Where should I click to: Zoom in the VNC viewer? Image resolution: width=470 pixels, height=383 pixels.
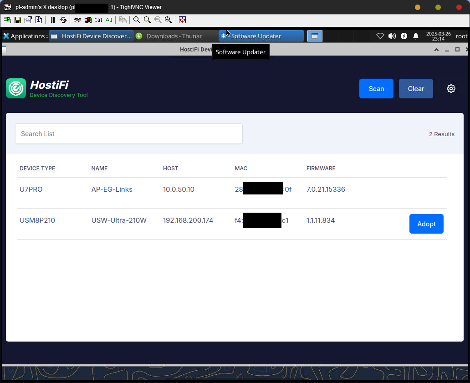pos(137,20)
